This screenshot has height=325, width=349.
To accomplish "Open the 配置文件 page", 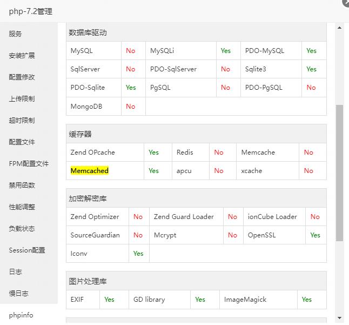I will point(22,142).
